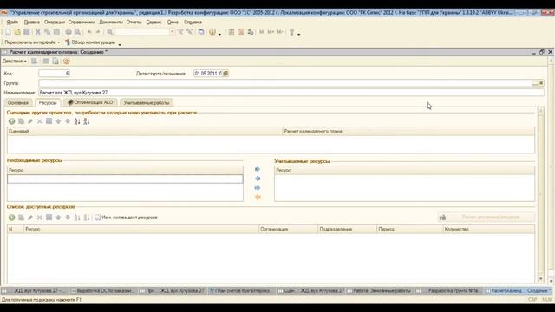Screen dimensions: 555x312
Task: Click the calculate available resources button
Action: (486, 218)
